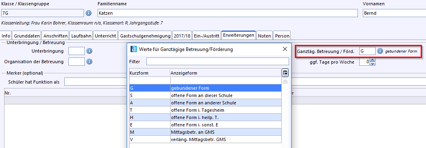Screen dimensions: 426x148
Task: Click the Organisation der Betreuung input box
Action: (77, 62)
